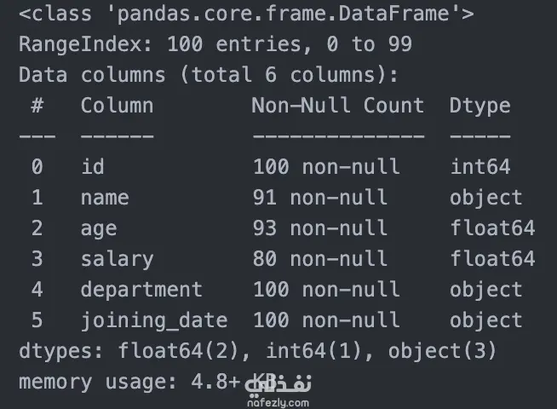The width and height of the screenshot is (557, 409).
Task: Select float64 dtype of age row
Action: click(492, 228)
